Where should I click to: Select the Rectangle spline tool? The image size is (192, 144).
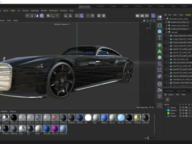pos(160,25)
